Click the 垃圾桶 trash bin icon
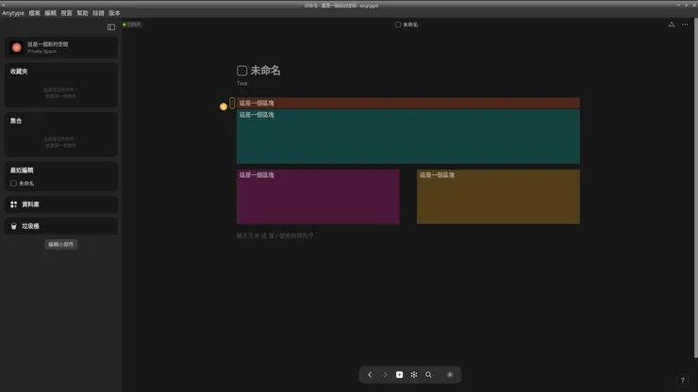The image size is (698, 392). pyautogui.click(x=14, y=226)
